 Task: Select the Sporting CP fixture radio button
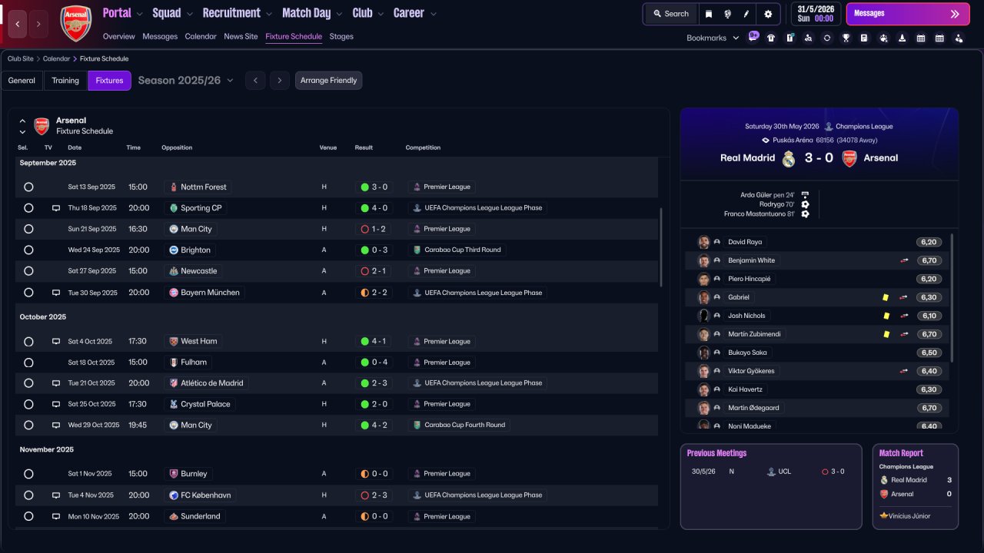pyautogui.click(x=28, y=208)
